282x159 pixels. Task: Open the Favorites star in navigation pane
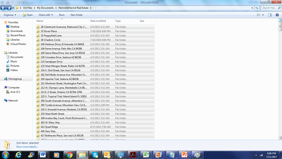6,22
